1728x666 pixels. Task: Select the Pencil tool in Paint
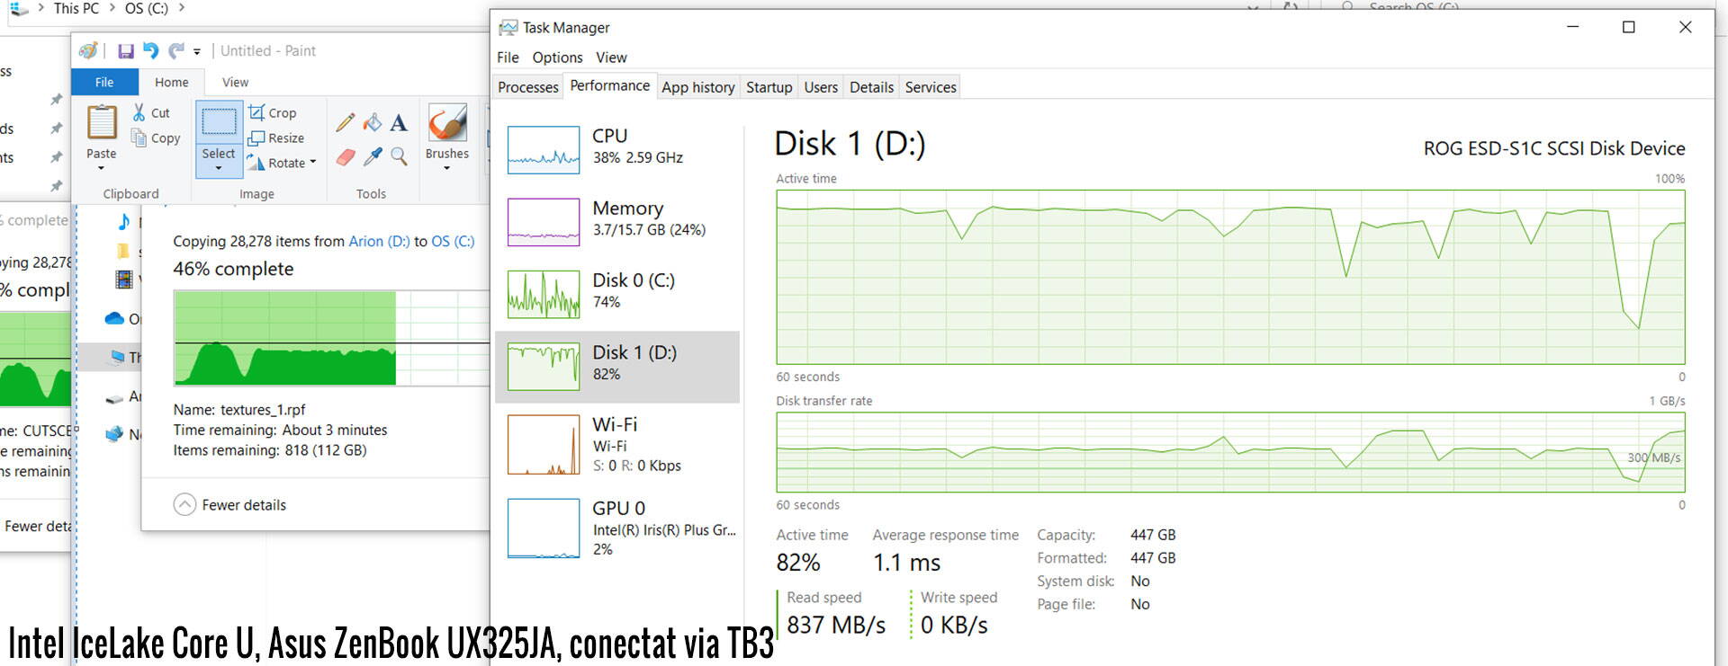pyautogui.click(x=345, y=122)
